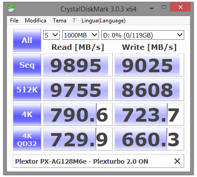Start the Seq benchmark test
197x177 pixels.
tap(27, 65)
